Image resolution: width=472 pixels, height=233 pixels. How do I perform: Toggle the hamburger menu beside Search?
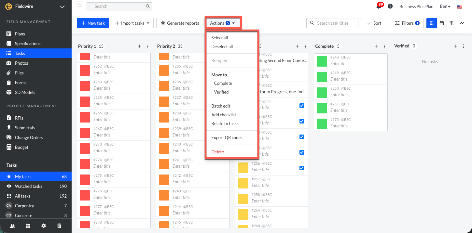point(79,6)
